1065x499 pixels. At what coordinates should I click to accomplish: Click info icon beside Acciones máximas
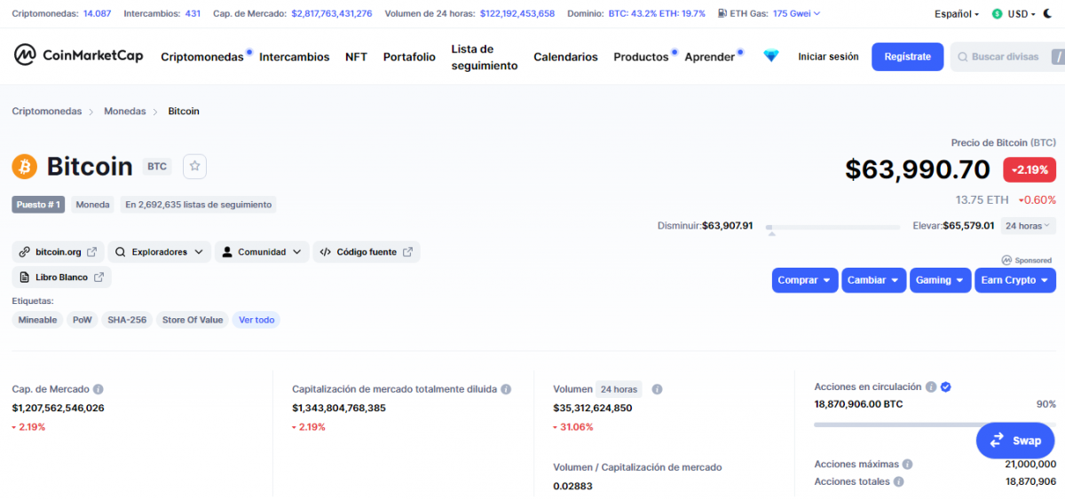click(x=908, y=464)
